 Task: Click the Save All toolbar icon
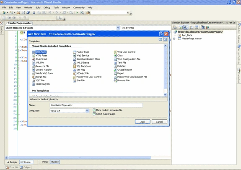28,13
